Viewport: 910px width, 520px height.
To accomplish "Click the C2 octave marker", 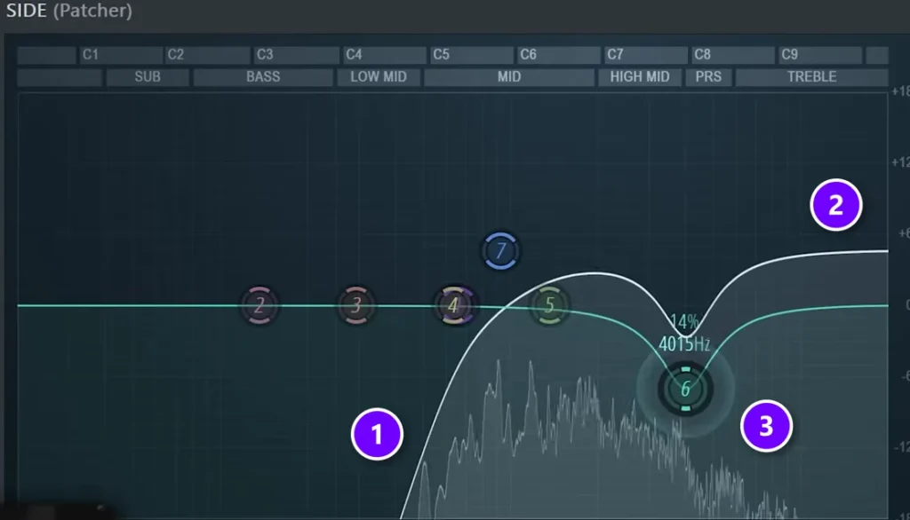I will [207, 55].
